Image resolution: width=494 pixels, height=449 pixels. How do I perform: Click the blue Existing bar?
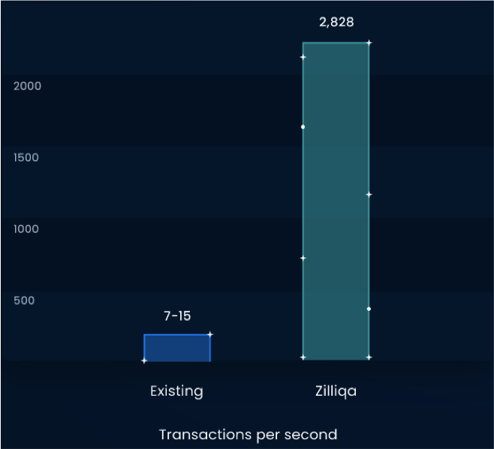[x=177, y=348]
